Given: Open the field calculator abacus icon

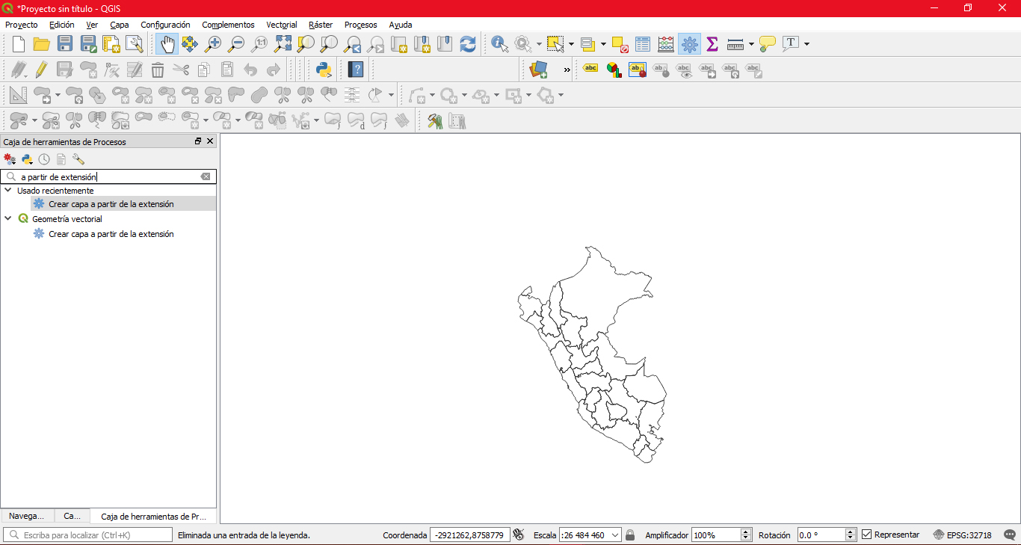Looking at the screenshot, I should (x=666, y=44).
